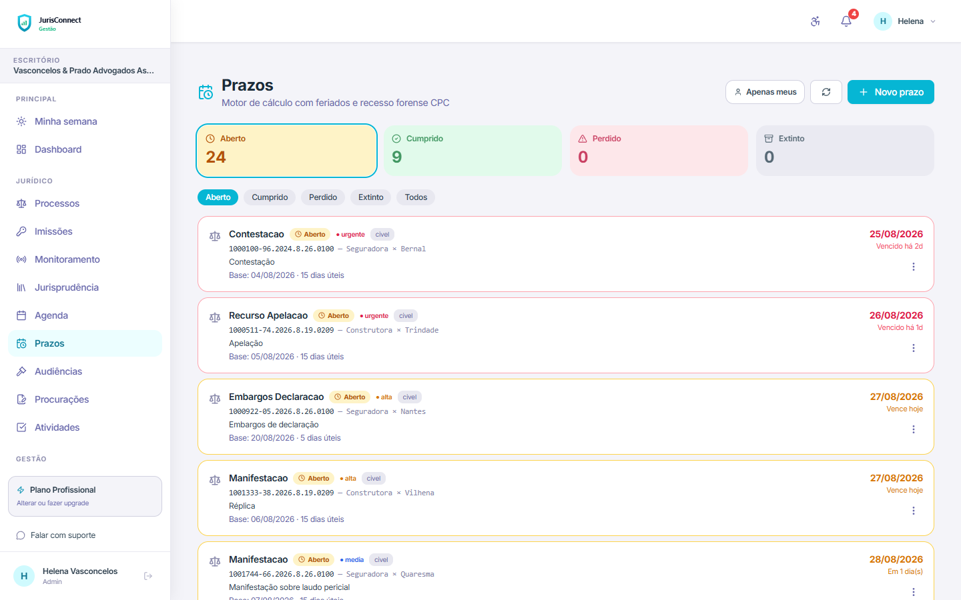Select the Aberto filter pill
The image size is (961, 600).
point(218,197)
